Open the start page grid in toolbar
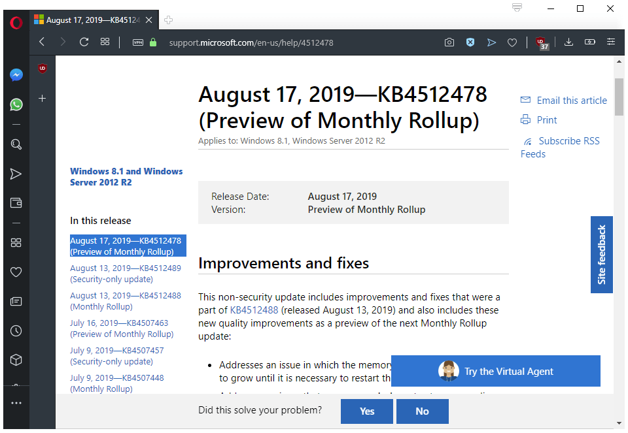Viewport: 628px width, 433px height. [105, 42]
